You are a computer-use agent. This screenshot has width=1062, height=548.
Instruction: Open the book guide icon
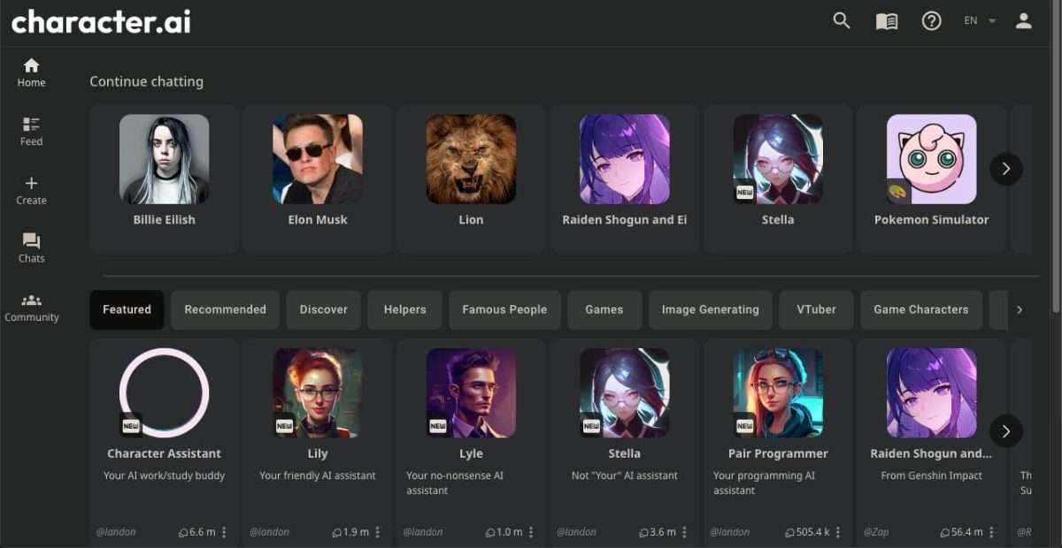point(887,21)
